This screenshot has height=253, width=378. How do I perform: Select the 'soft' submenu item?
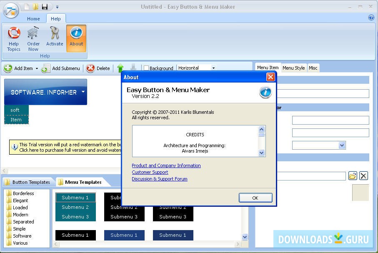click(x=16, y=110)
